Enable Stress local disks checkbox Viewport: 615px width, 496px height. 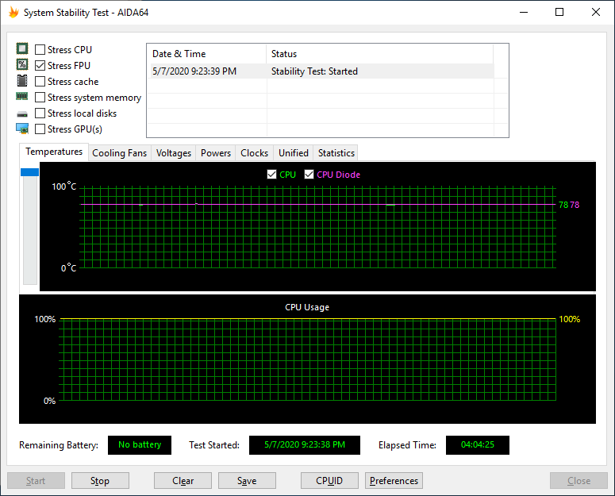pyautogui.click(x=40, y=113)
